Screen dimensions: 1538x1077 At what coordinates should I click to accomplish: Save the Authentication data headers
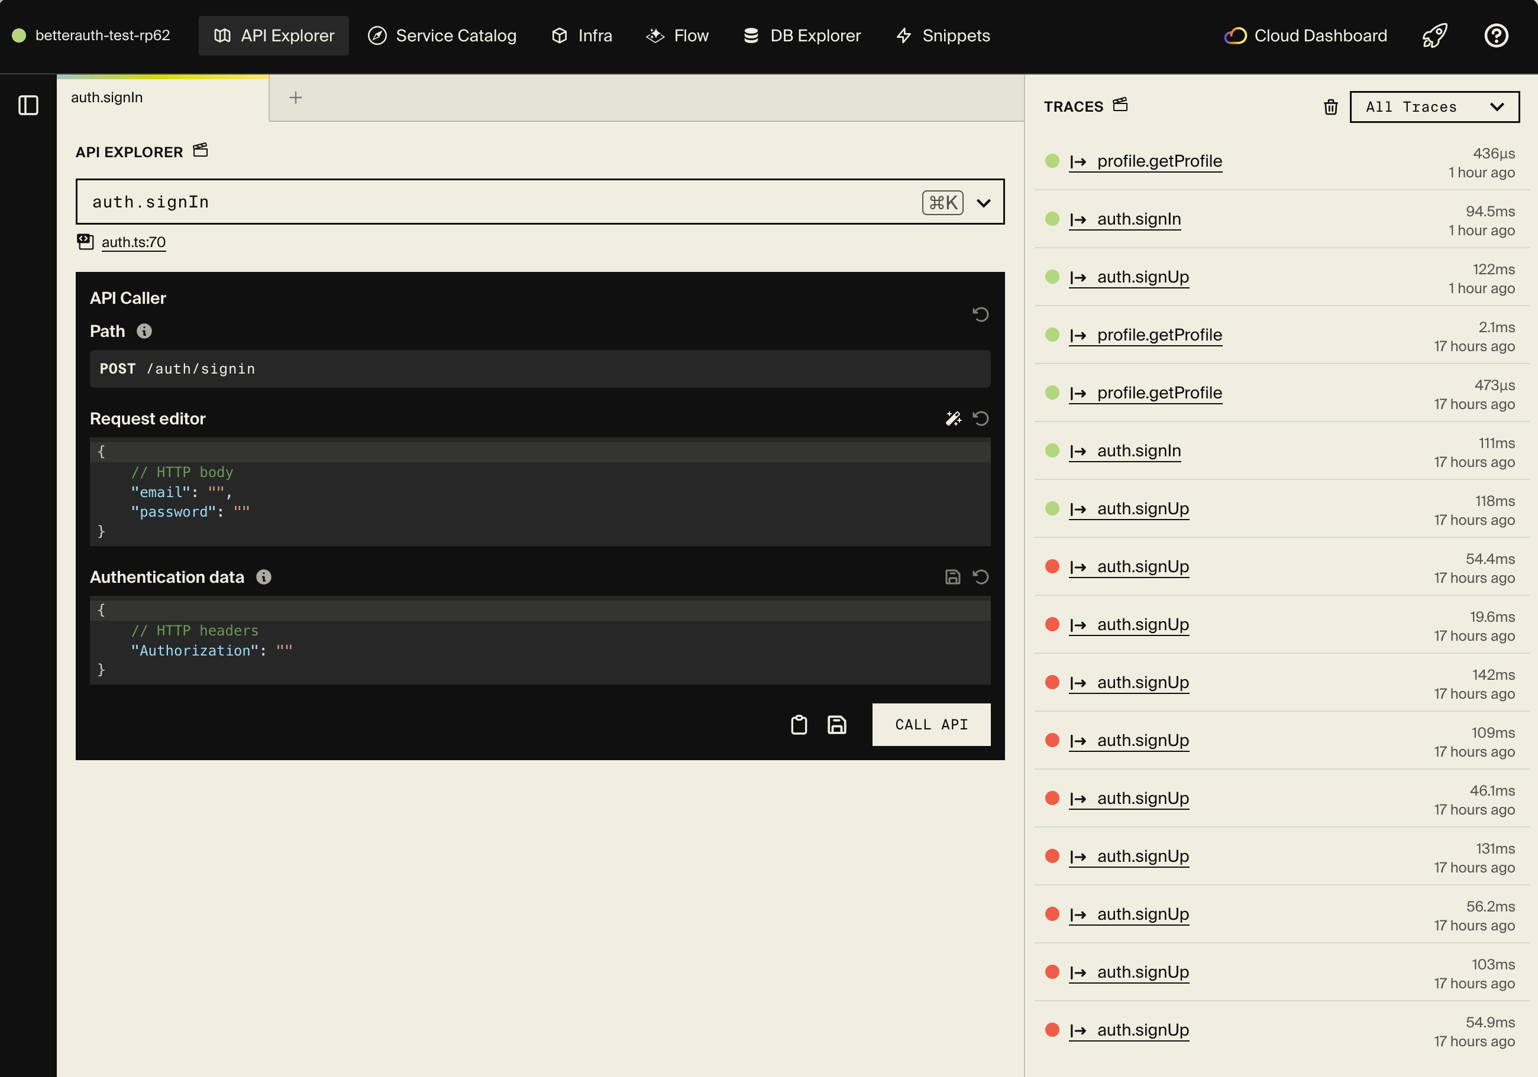pos(952,576)
